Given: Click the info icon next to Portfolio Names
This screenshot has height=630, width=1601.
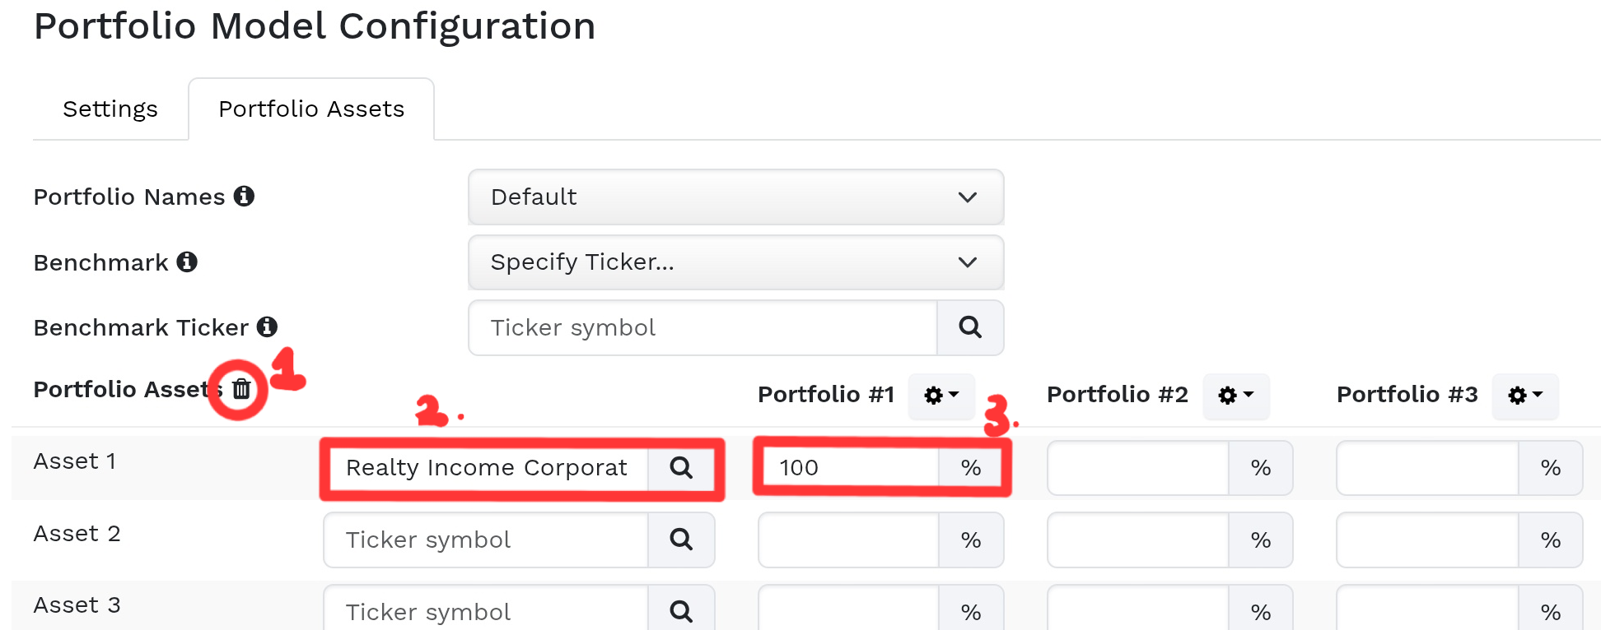Looking at the screenshot, I should 244,197.
